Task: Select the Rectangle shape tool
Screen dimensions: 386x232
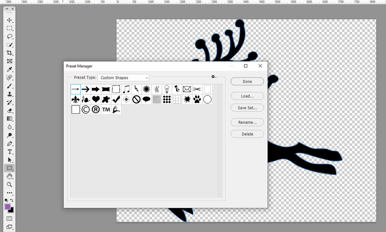Action: (x=10, y=168)
